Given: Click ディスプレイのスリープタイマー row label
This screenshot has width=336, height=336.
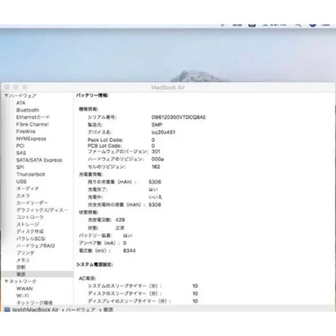Looking at the screenshot, I should tap(129, 301).
